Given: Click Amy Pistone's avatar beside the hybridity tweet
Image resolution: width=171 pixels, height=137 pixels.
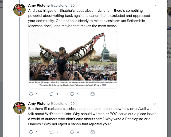Looking at the screenshot, I should 20,11.
